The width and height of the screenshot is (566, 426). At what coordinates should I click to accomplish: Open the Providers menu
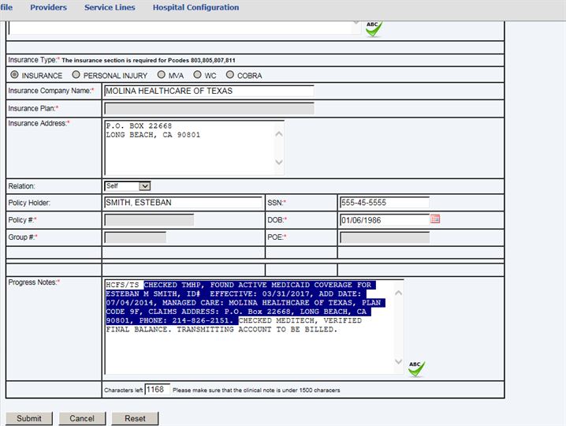[x=48, y=7]
